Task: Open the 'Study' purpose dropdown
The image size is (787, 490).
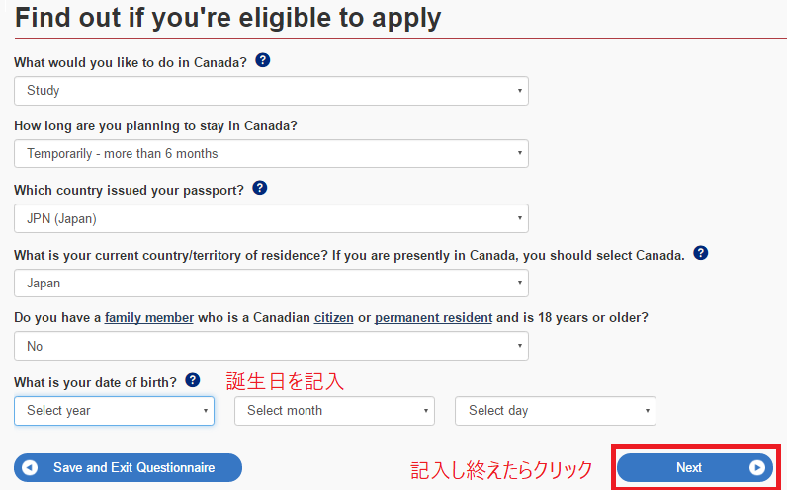Action: [x=271, y=91]
